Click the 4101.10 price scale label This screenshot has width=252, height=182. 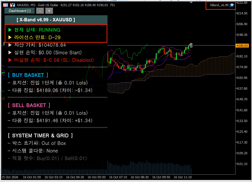point(242,164)
